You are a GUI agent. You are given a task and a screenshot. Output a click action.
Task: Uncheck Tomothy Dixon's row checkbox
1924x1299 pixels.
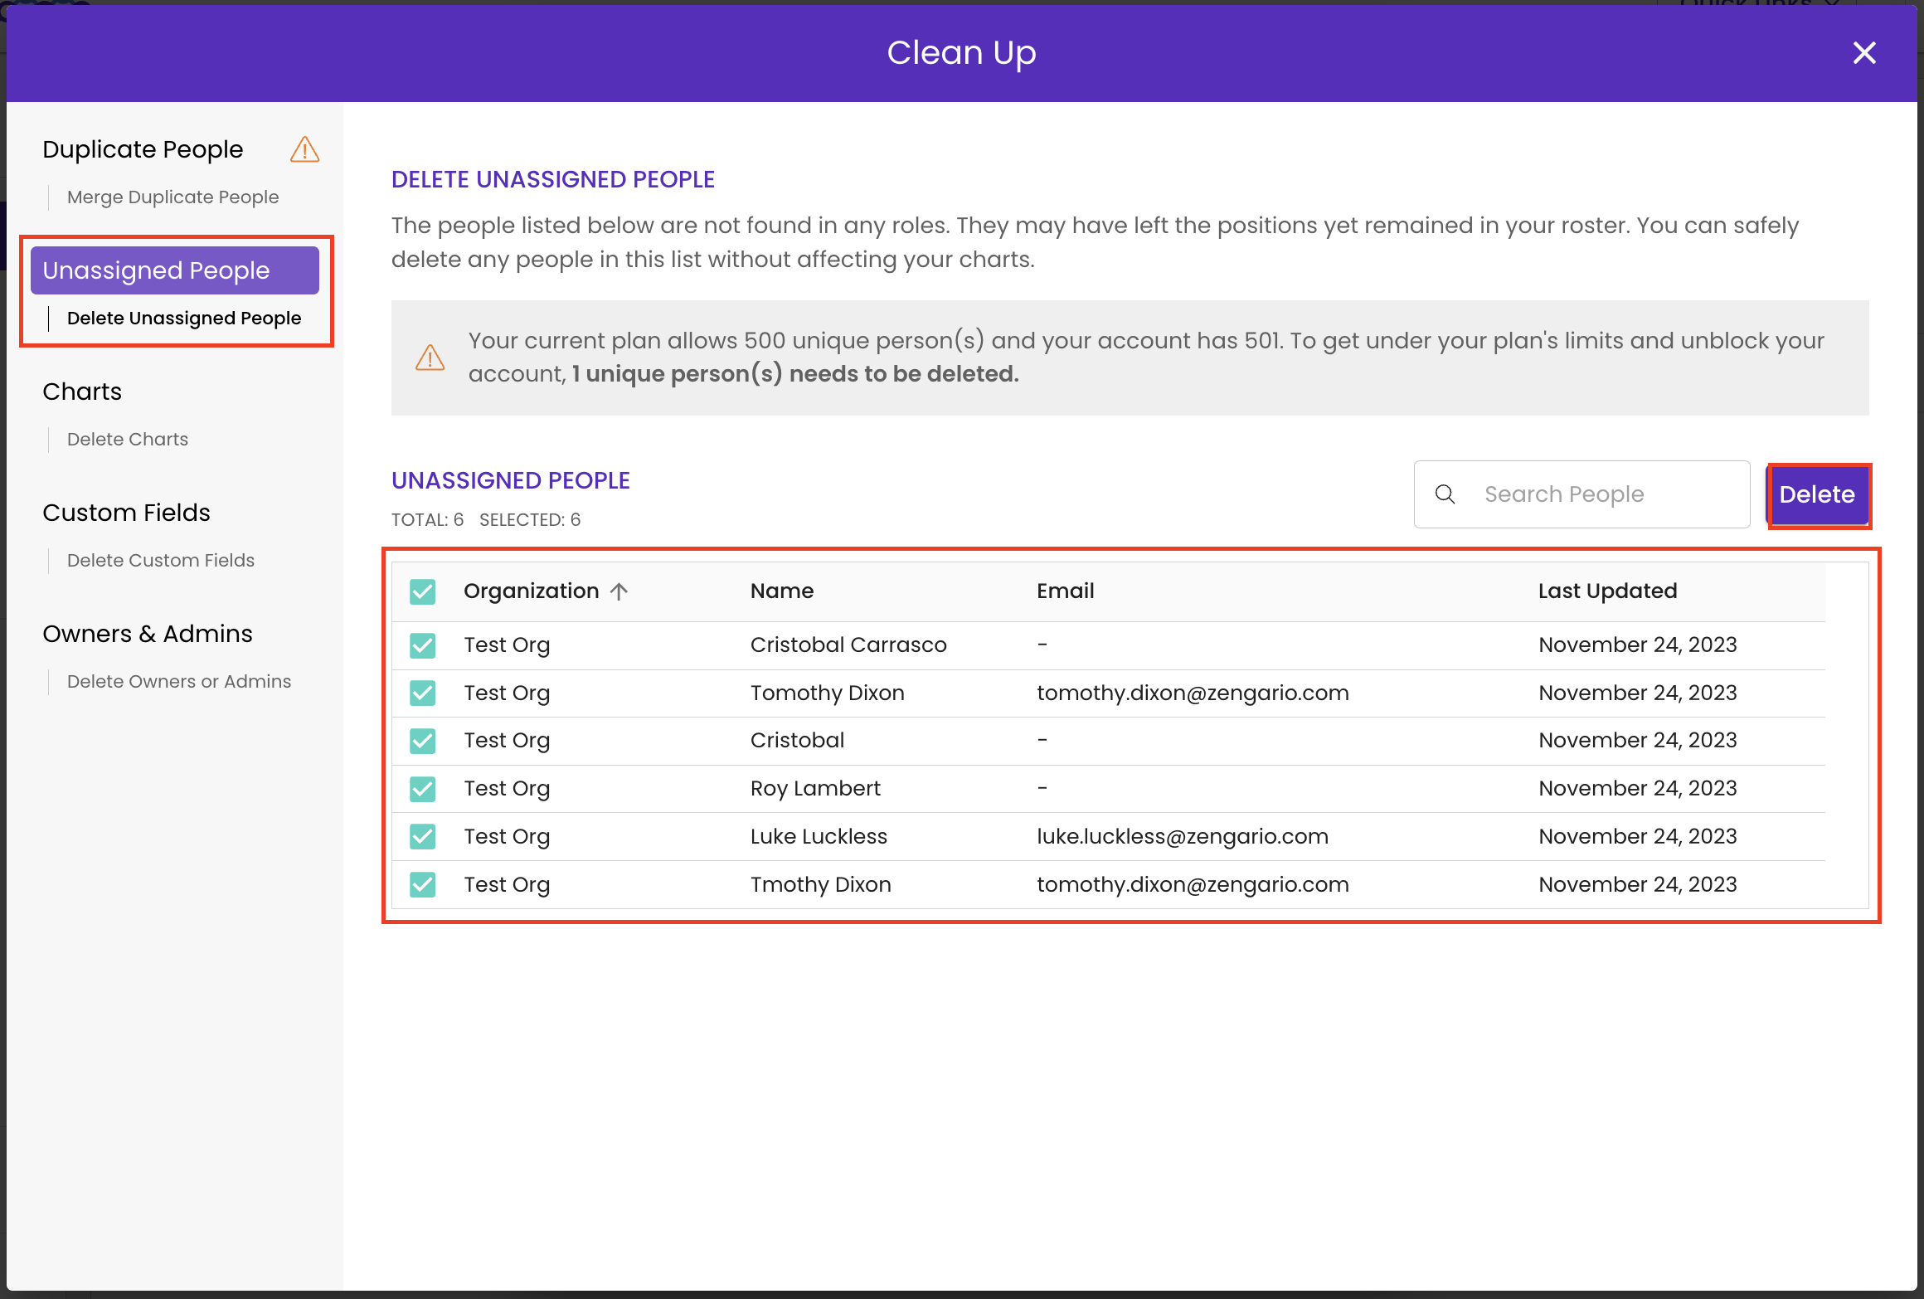pyautogui.click(x=423, y=693)
